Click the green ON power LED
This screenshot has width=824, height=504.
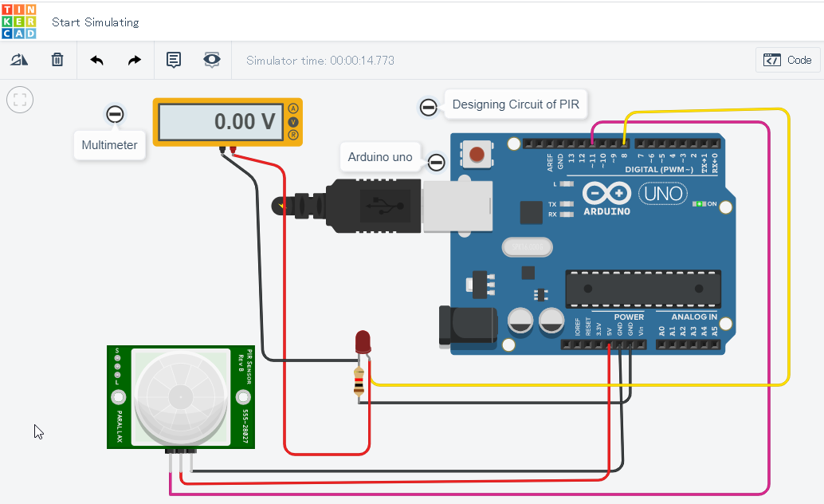click(699, 203)
